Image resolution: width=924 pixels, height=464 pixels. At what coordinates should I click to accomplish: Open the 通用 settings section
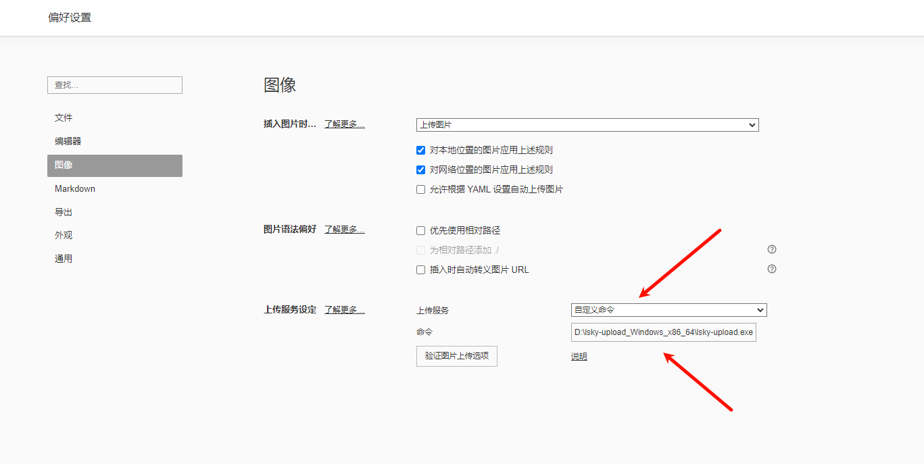[64, 259]
